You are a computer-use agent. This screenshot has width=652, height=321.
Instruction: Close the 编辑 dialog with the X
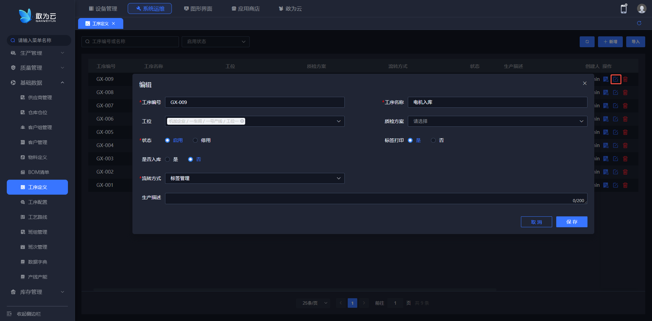584,83
